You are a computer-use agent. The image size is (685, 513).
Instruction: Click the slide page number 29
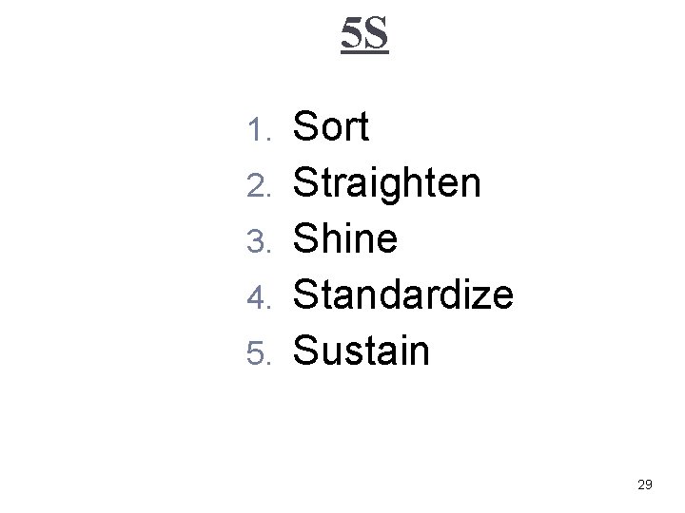(644, 485)
